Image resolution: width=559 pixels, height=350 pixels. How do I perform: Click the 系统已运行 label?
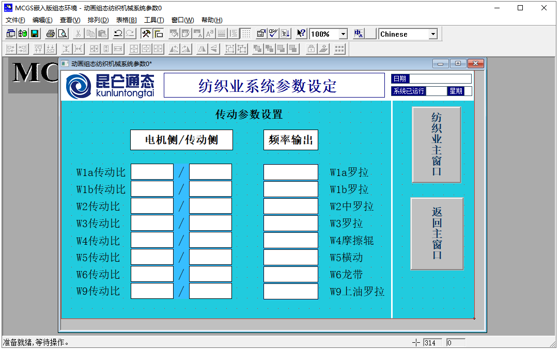[x=409, y=91]
